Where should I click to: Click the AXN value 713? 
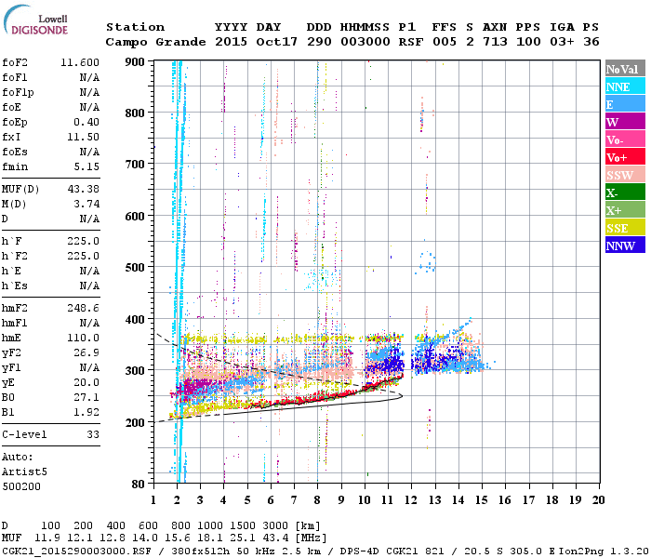pos(495,42)
